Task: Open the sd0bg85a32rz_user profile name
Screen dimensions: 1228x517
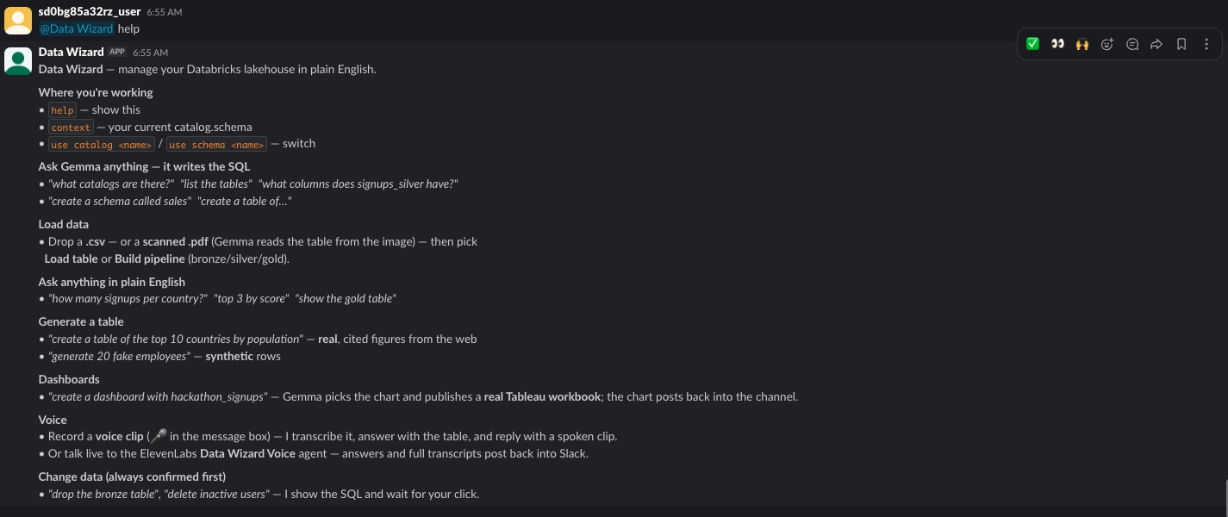Action: pyautogui.click(x=90, y=12)
